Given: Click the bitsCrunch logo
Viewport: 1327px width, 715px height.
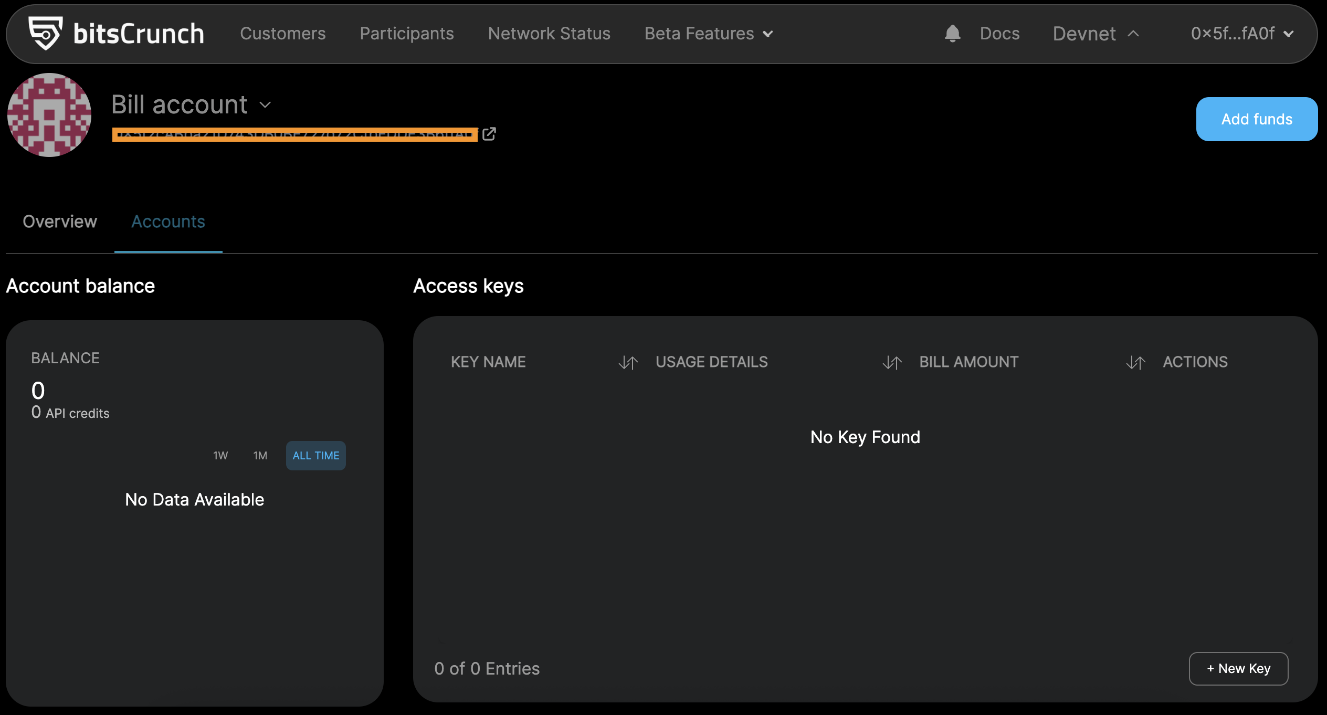Looking at the screenshot, I should click(116, 34).
